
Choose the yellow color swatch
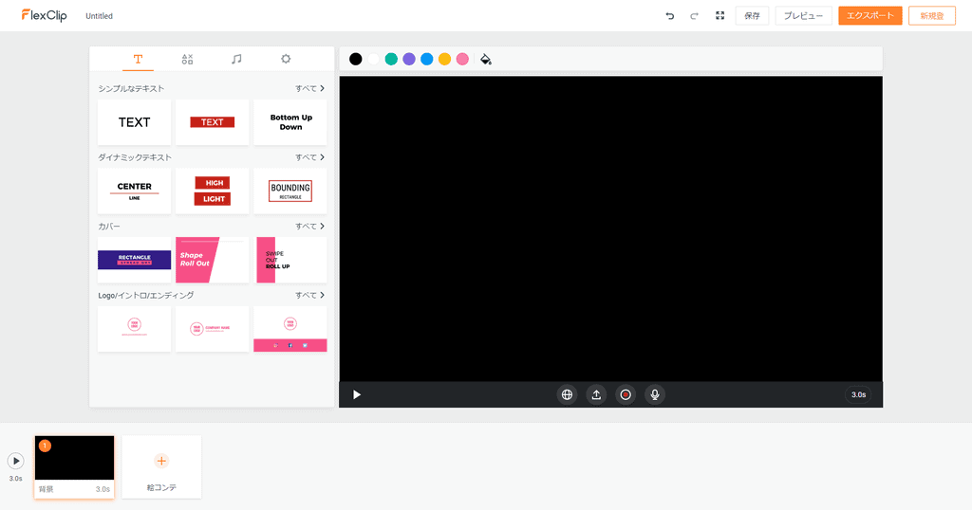(x=444, y=59)
